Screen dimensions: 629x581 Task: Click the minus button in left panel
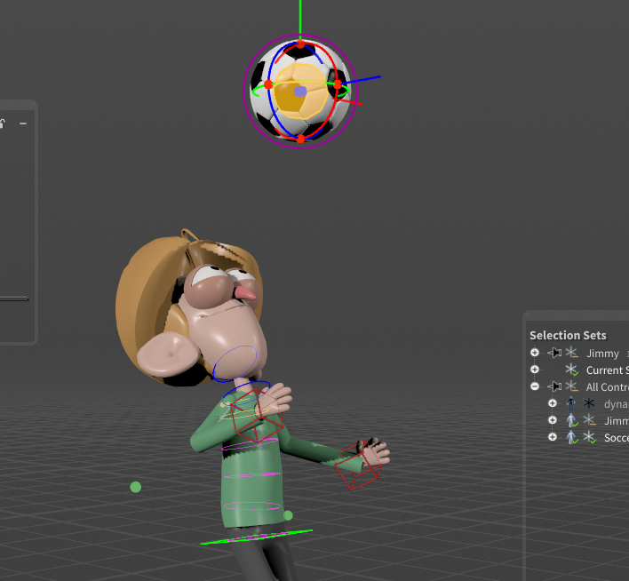coord(23,123)
